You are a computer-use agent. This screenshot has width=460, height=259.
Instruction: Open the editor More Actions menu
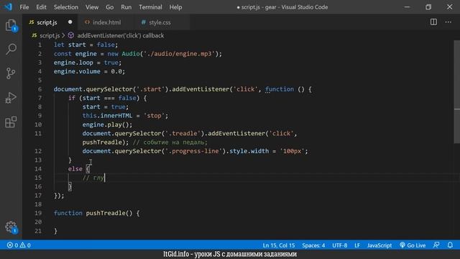(448, 22)
